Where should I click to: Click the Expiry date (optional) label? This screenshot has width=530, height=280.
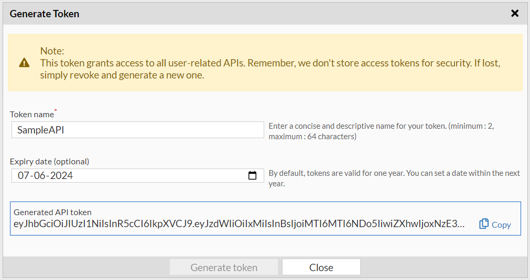(x=49, y=161)
